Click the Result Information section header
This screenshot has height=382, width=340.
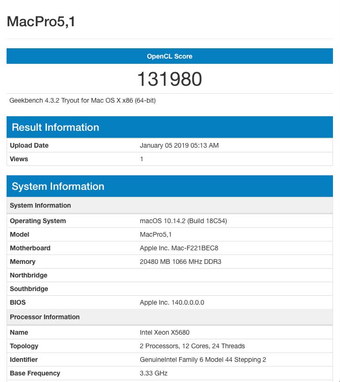click(170, 127)
